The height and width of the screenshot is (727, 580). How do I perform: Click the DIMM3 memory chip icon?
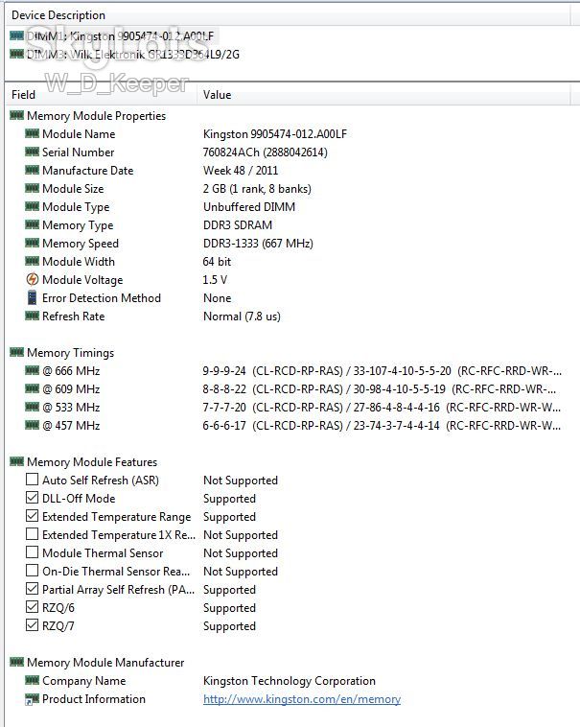pyautogui.click(x=16, y=54)
